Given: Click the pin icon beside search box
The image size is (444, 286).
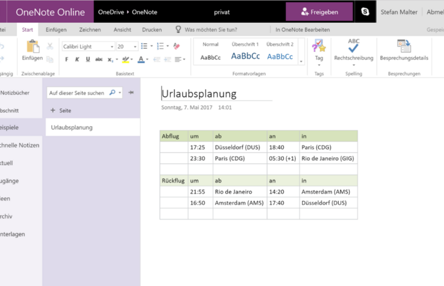Looking at the screenshot, I should pos(131,93).
